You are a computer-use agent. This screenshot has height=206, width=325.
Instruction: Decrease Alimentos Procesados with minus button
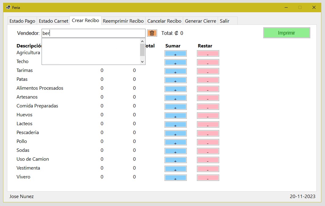[208, 89]
